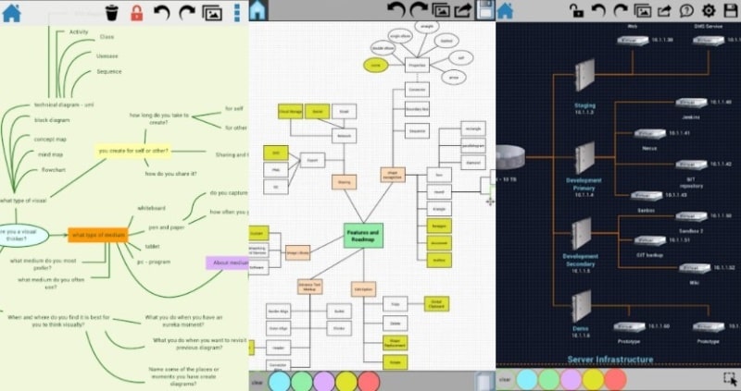Pick the yellow swatch in the middle panel
The height and width of the screenshot is (391, 741).
click(x=346, y=382)
